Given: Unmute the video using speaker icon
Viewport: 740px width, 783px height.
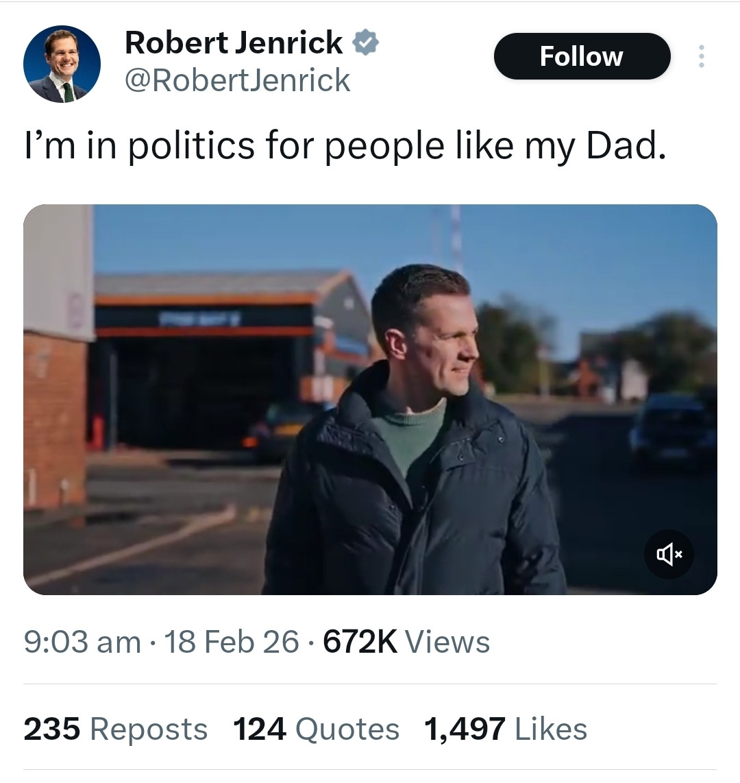Looking at the screenshot, I should (669, 554).
